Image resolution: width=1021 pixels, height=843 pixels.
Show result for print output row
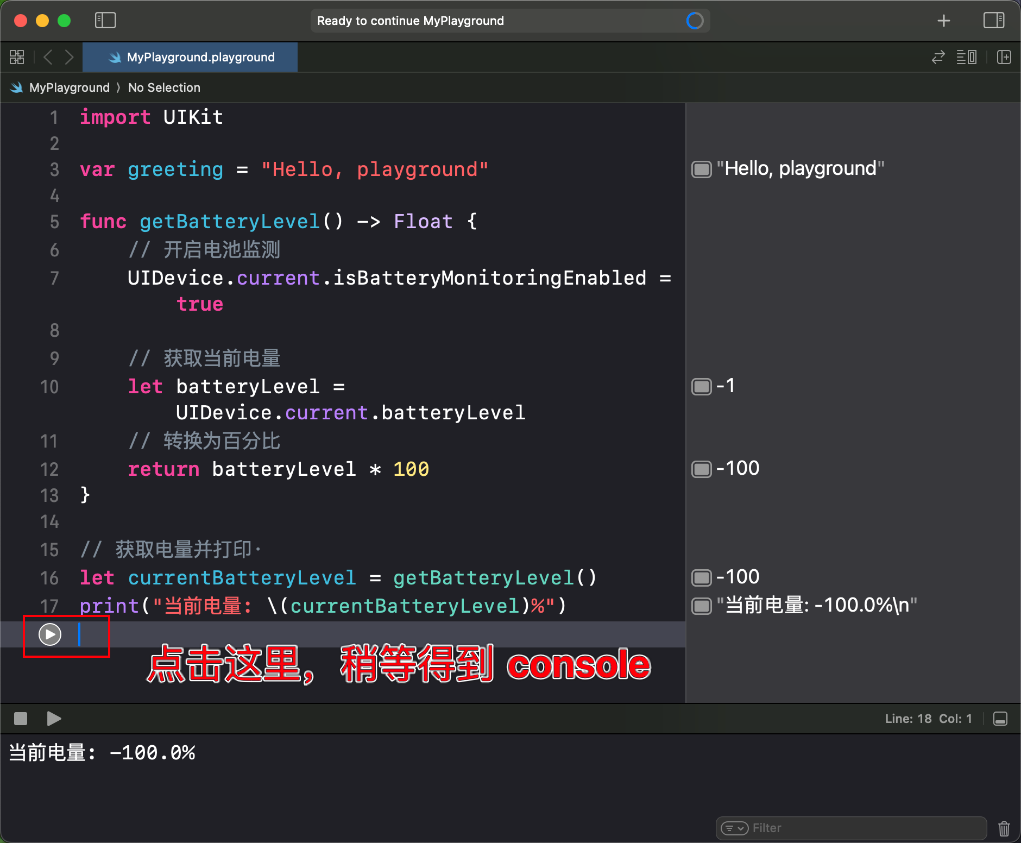(702, 606)
